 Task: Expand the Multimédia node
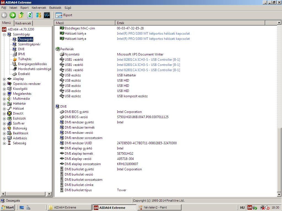click(x=4, y=99)
